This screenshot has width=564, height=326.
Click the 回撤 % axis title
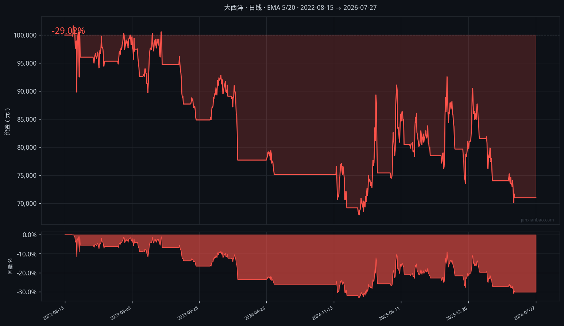10,266
